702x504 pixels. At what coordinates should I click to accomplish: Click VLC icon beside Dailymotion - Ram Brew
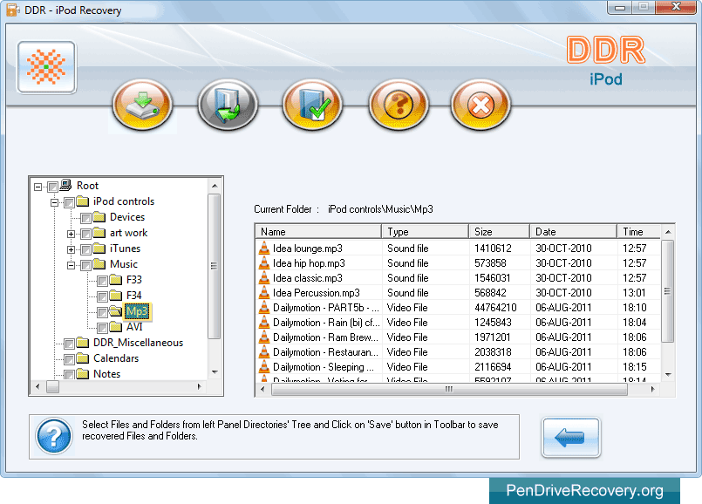pyautogui.click(x=264, y=337)
